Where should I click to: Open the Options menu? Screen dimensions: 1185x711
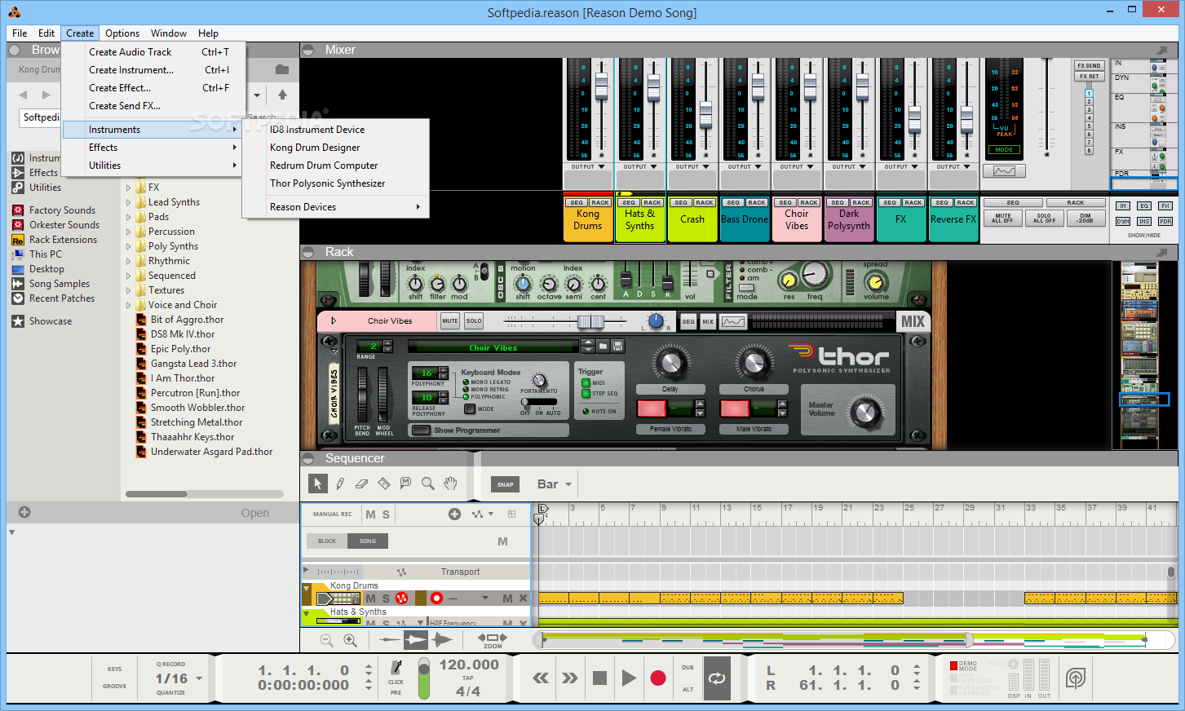[x=122, y=33]
